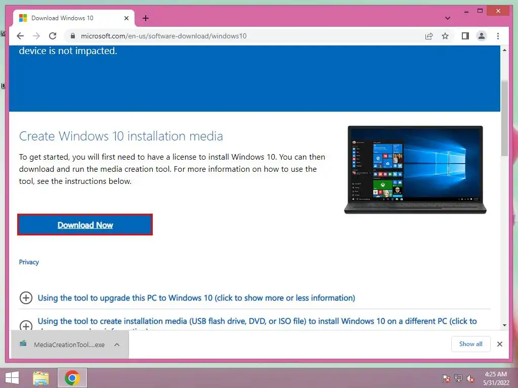Open the Windows Start button
This screenshot has height=388, width=518.
[12, 378]
